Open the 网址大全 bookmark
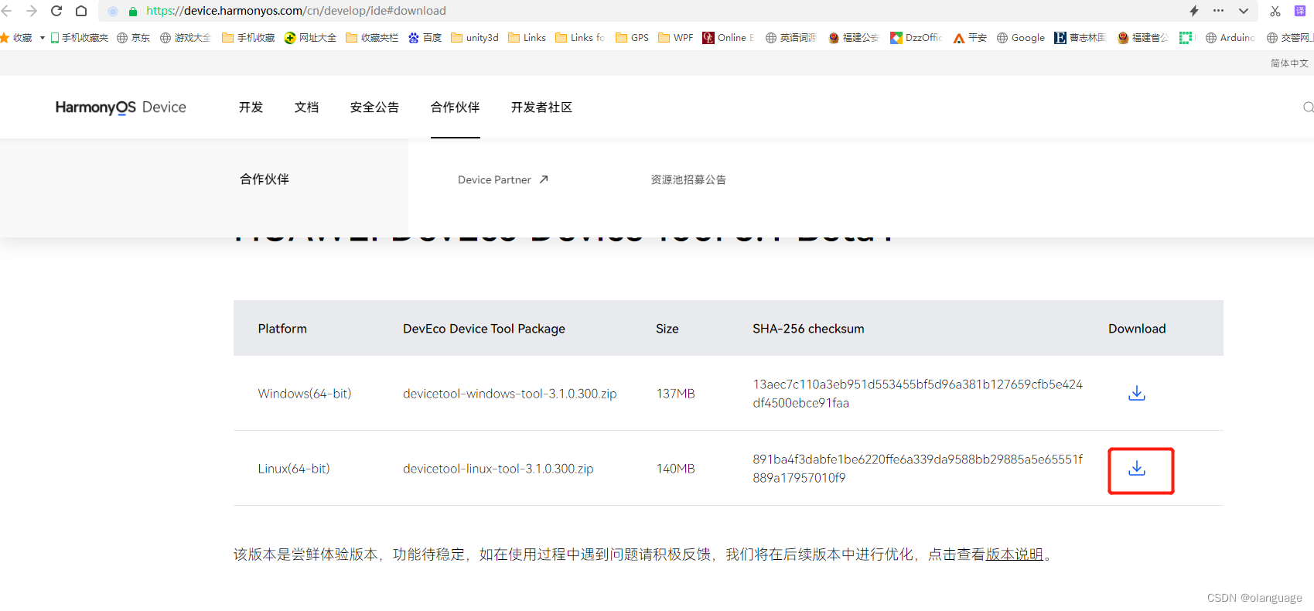1314x611 pixels. [x=310, y=37]
